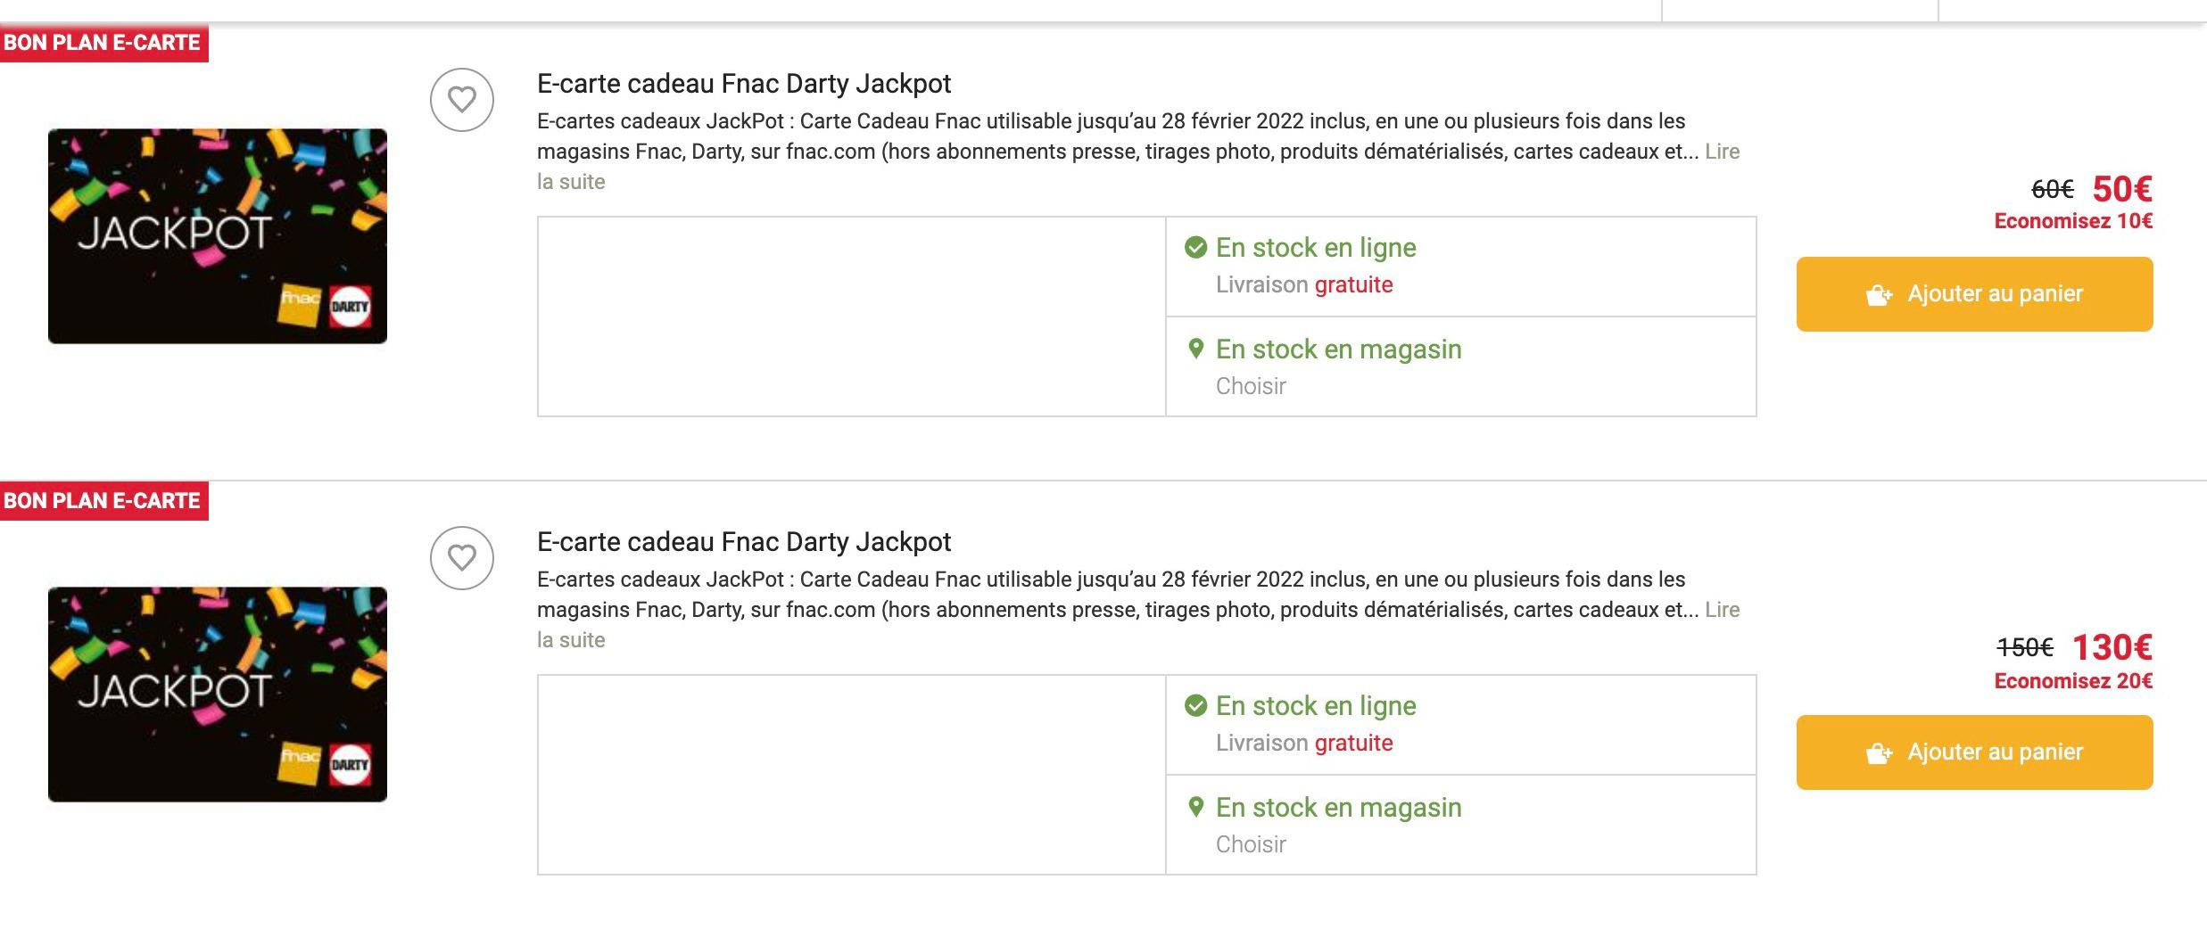Image resolution: width=2207 pixels, height=929 pixels.
Task: Click the map pin icon for first store stock
Action: point(1196,349)
